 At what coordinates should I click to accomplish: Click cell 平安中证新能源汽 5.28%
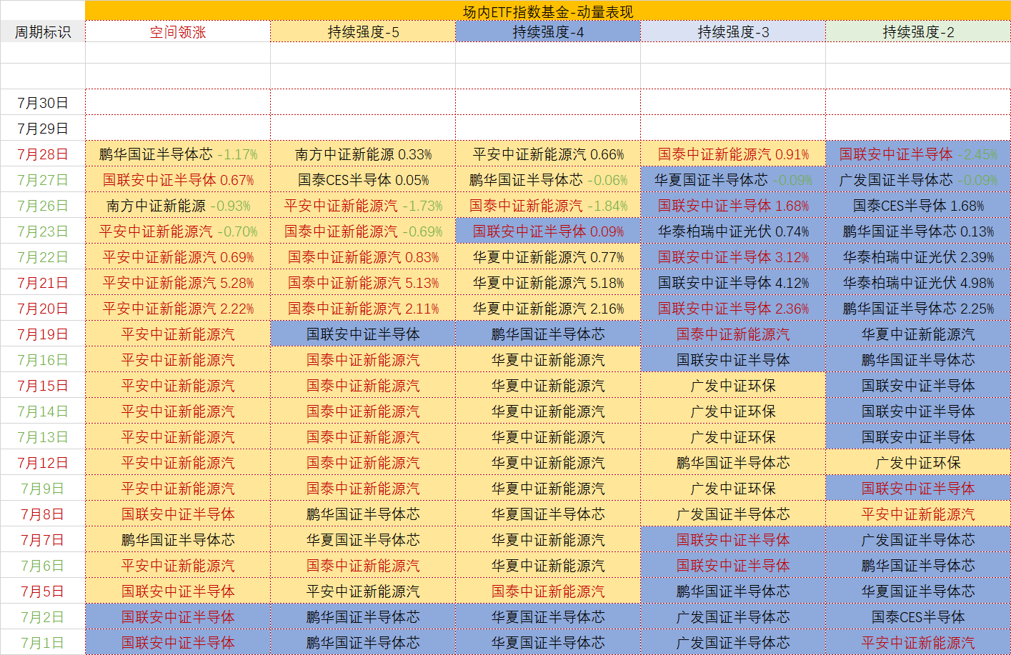click(x=178, y=283)
